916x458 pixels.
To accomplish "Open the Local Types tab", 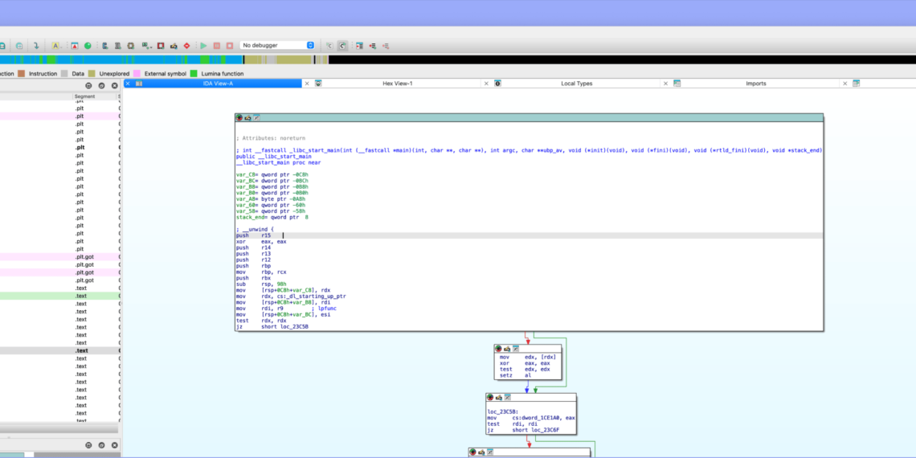I will tap(576, 84).
